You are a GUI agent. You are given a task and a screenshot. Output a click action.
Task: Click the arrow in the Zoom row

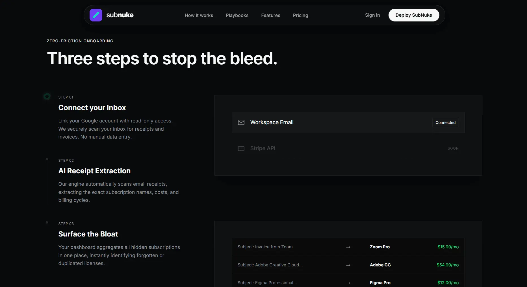click(348, 247)
